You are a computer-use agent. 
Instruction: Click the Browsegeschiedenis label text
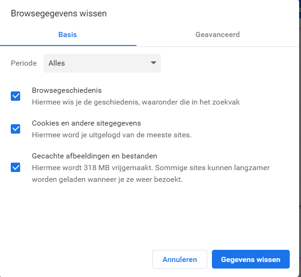click(x=67, y=90)
